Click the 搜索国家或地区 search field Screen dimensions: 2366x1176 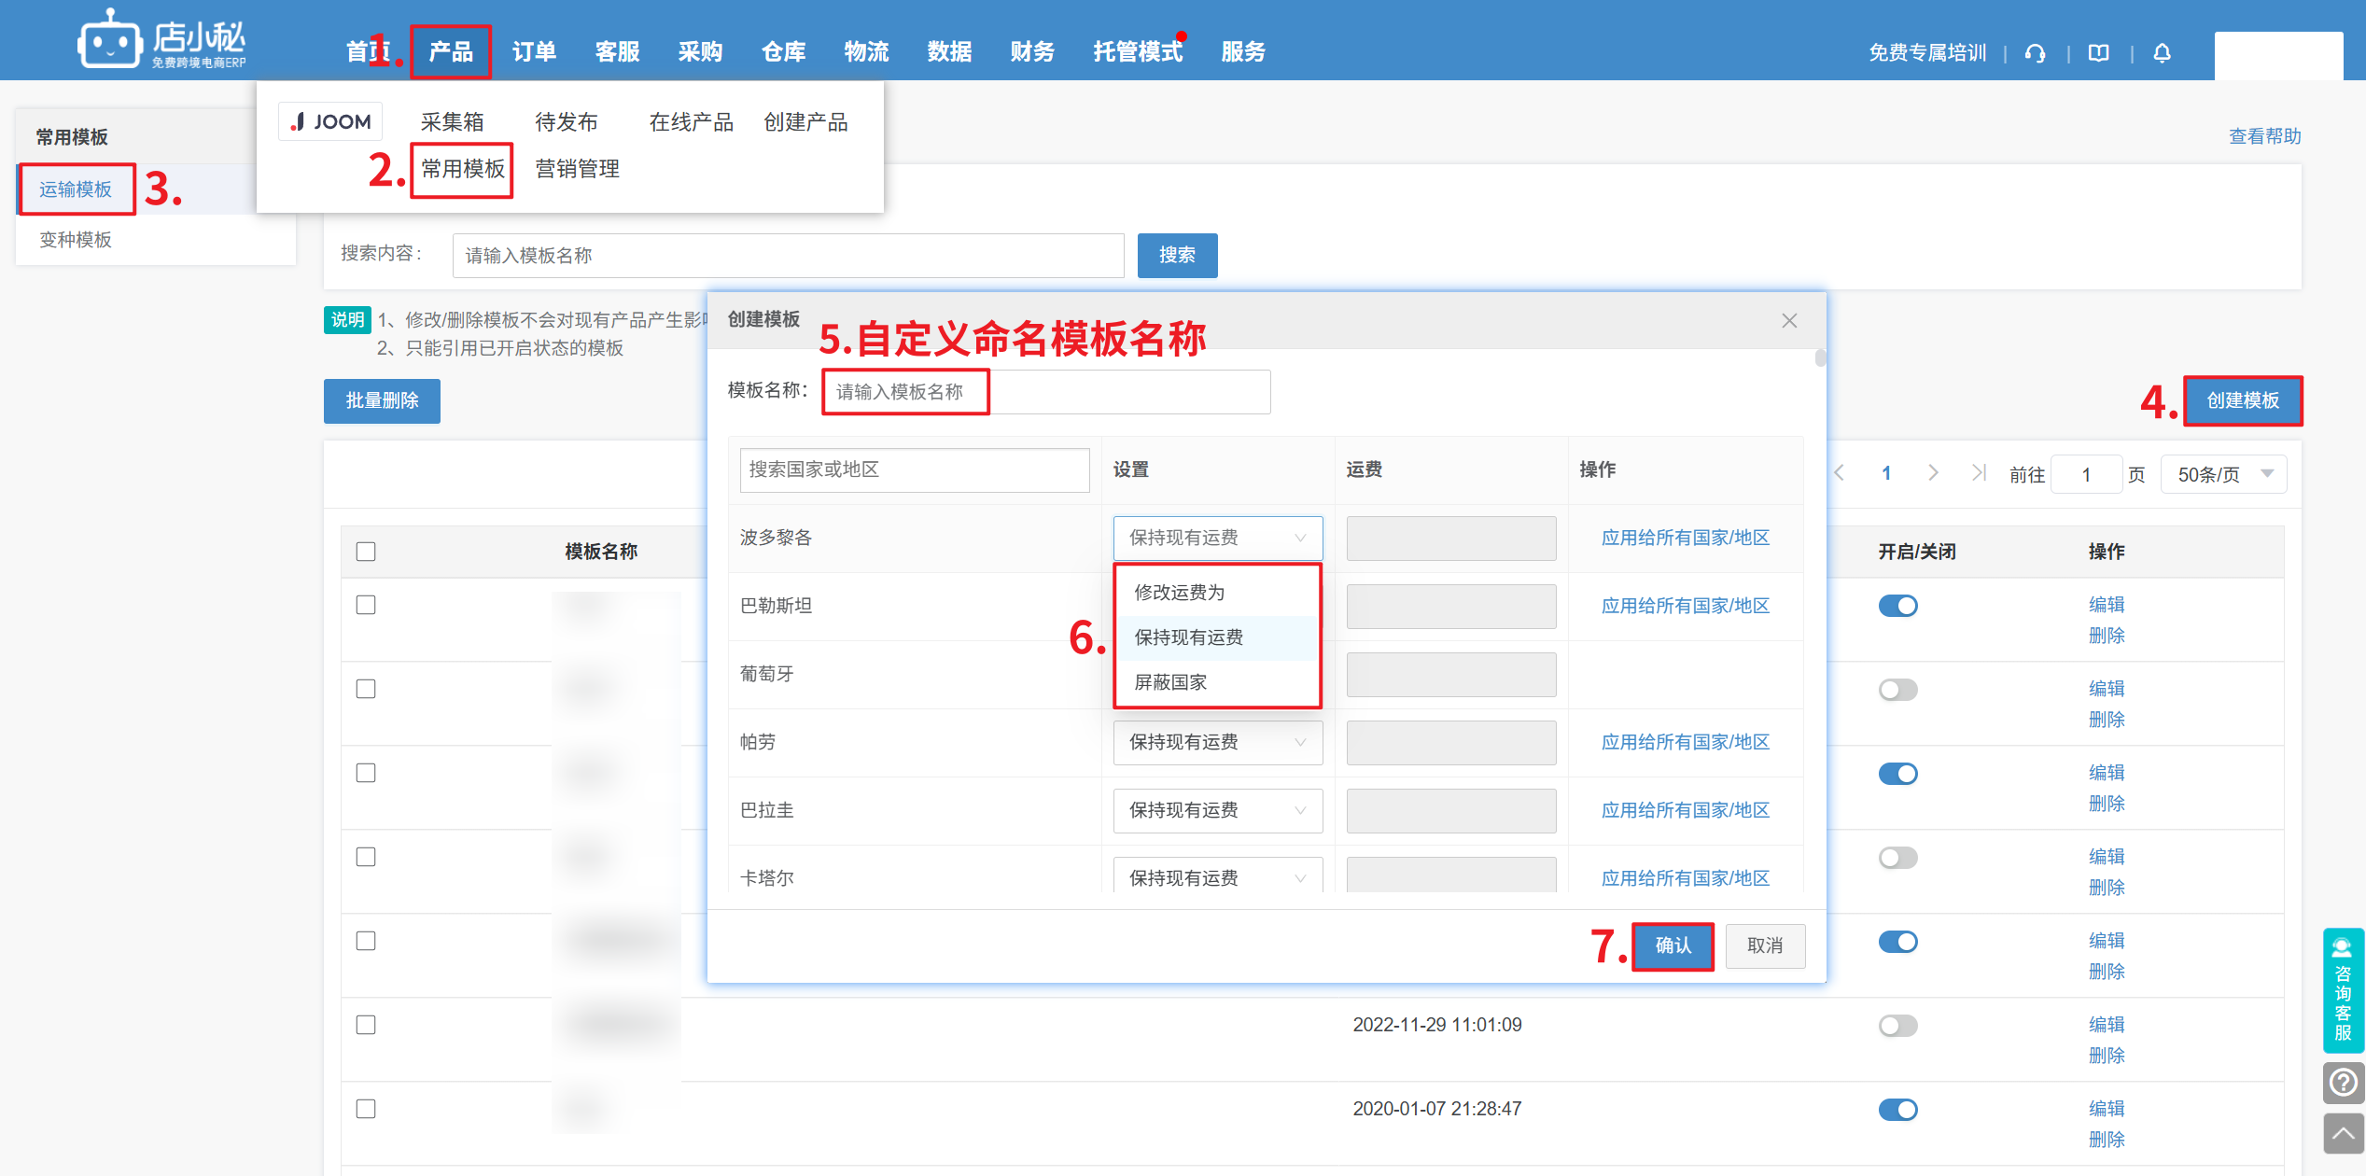click(914, 469)
